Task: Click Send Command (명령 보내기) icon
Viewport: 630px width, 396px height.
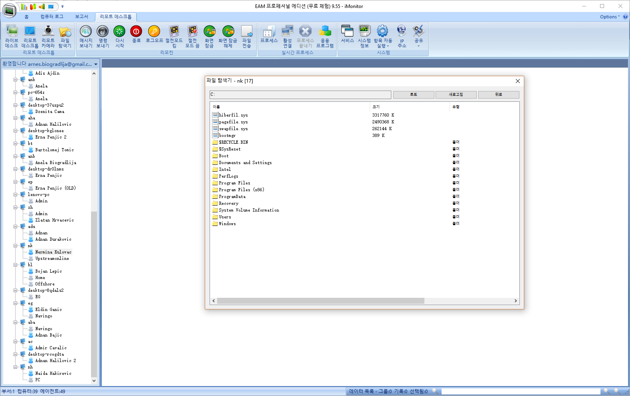Action: (x=103, y=36)
